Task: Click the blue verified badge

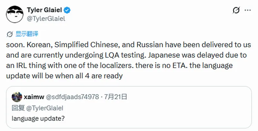Action: pyautogui.click(x=67, y=10)
